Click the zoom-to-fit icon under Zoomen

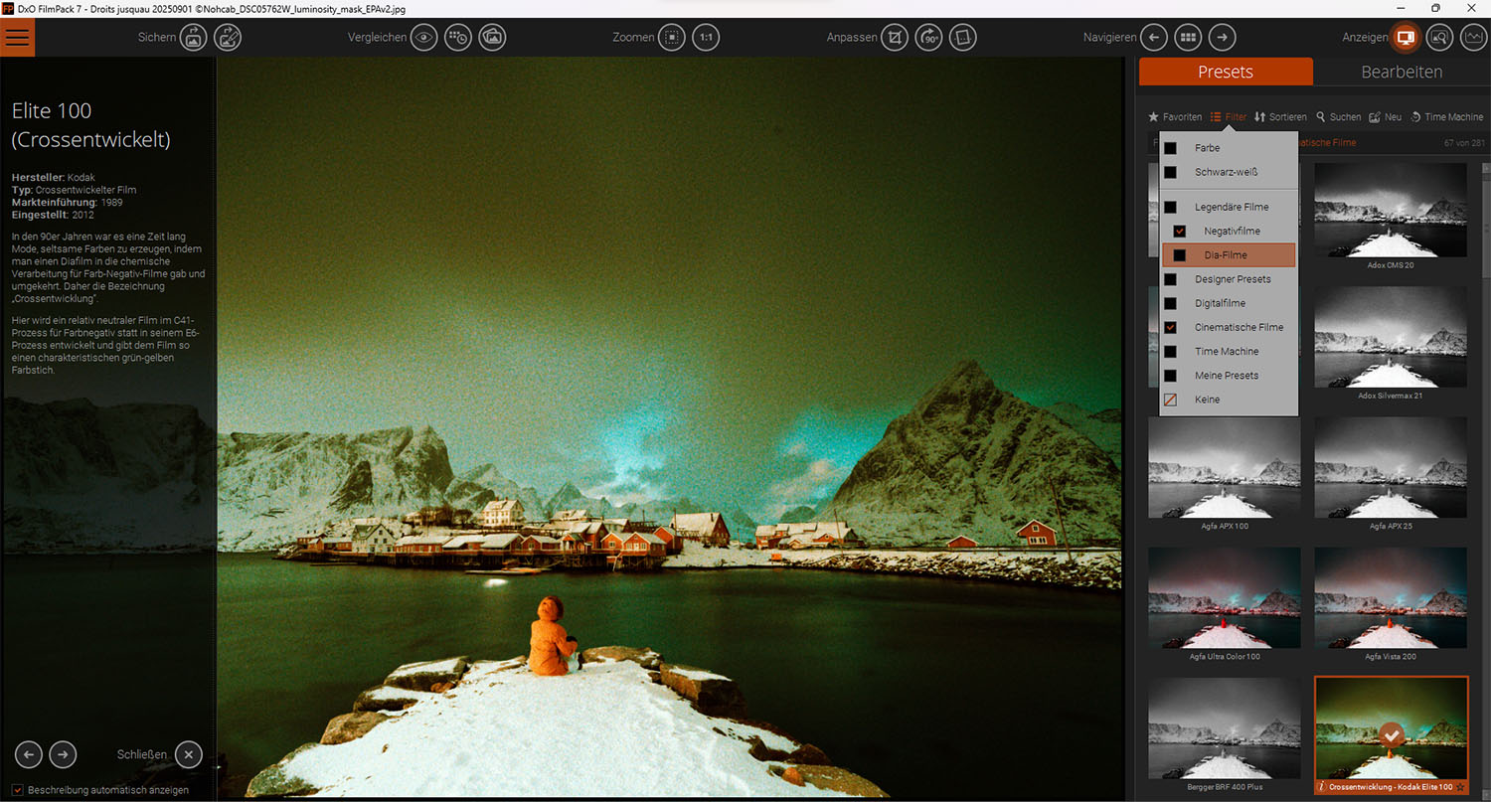coord(672,38)
